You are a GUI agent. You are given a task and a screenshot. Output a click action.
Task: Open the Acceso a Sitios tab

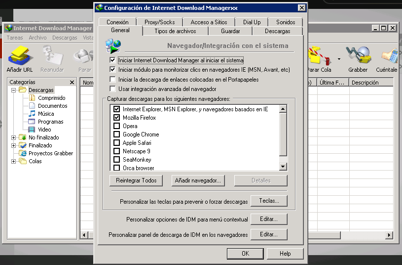[x=209, y=22]
